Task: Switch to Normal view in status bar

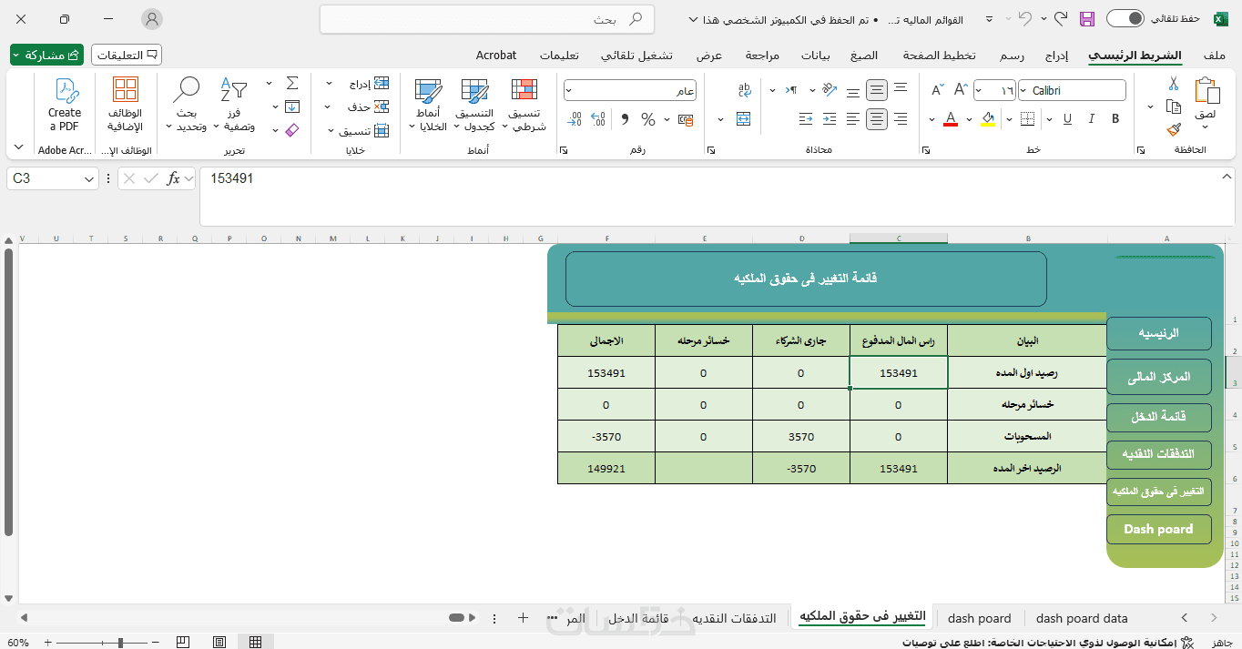Action: point(256,643)
